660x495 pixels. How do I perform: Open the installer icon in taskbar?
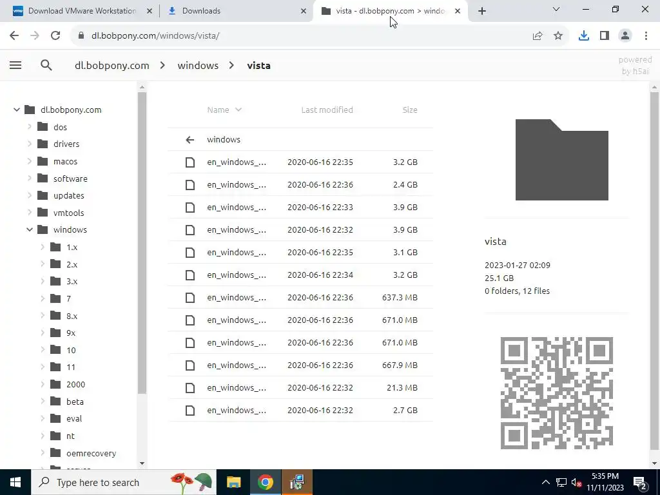pos(297,482)
